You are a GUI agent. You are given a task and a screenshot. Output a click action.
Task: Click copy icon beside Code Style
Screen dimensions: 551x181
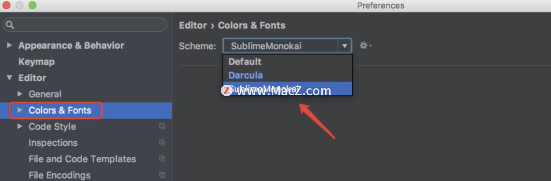(x=162, y=126)
